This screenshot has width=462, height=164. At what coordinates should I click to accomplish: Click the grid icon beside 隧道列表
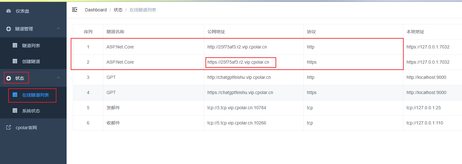[15, 46]
